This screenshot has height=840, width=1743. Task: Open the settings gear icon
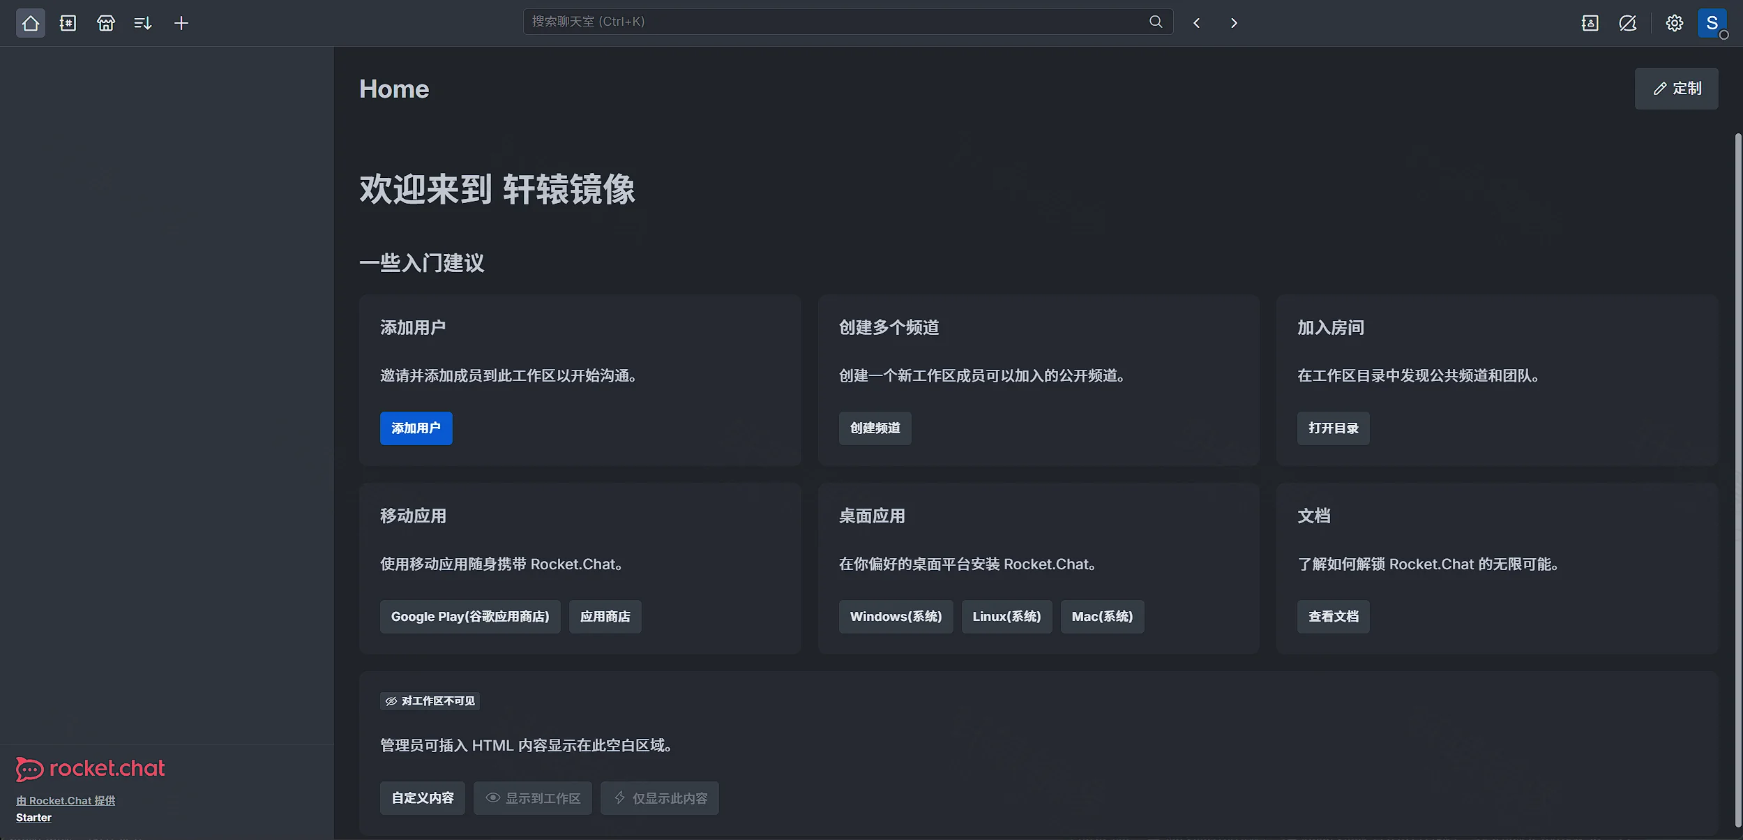pyautogui.click(x=1674, y=23)
